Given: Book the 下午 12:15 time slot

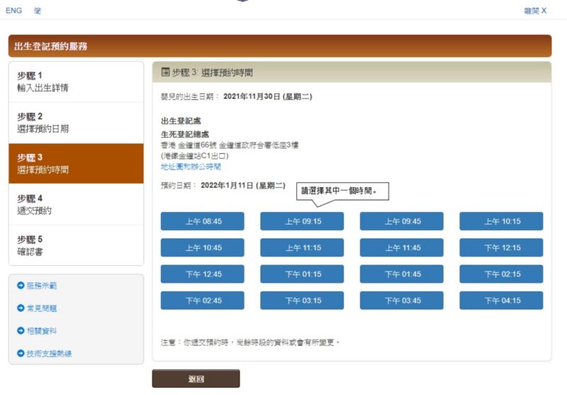Looking at the screenshot, I should coord(501,247).
